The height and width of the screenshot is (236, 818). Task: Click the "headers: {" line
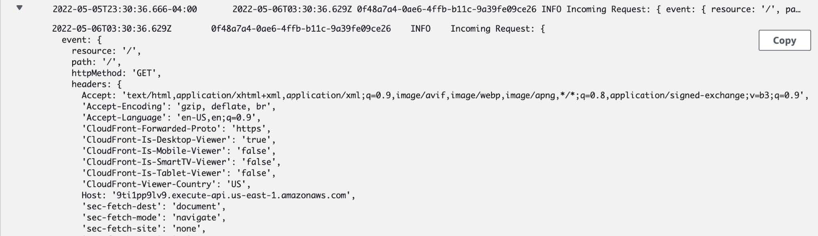(96, 84)
